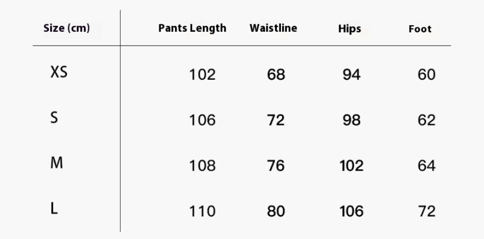Click the L hips value 106
Screen dimensions: 484x239
(351, 212)
